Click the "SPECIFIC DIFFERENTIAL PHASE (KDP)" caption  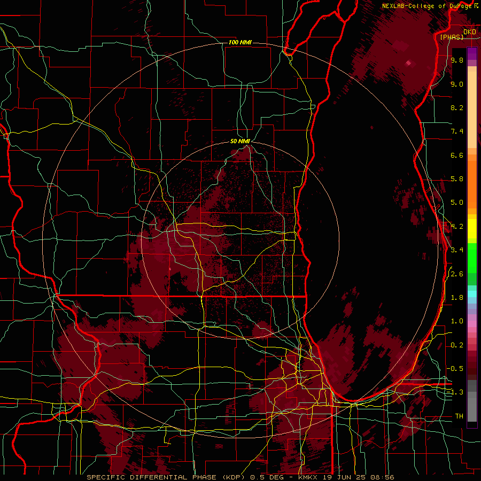(x=166, y=477)
